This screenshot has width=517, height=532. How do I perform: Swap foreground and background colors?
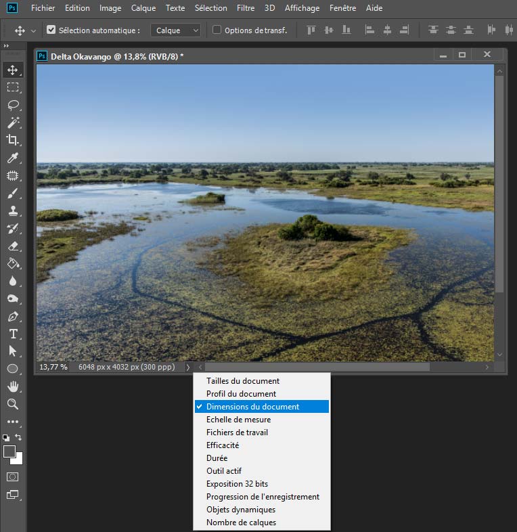click(x=19, y=438)
